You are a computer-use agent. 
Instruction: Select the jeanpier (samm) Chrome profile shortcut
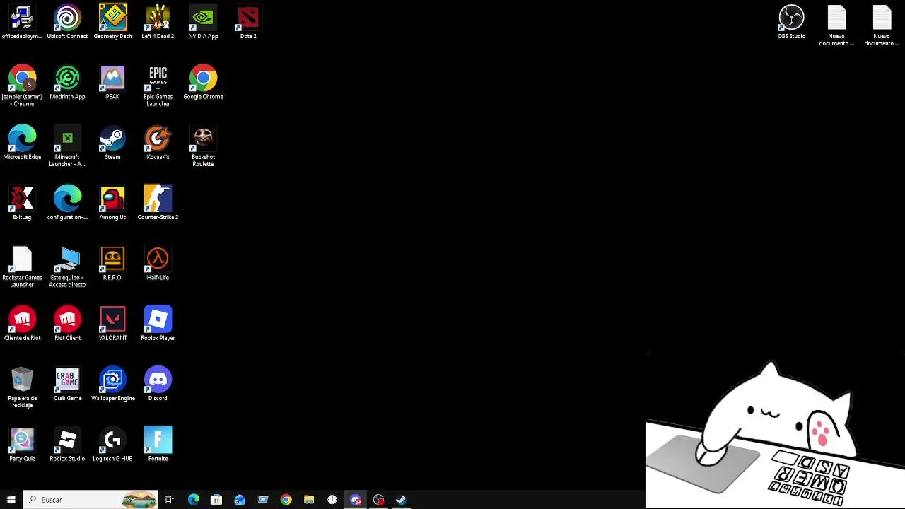pyautogui.click(x=22, y=86)
